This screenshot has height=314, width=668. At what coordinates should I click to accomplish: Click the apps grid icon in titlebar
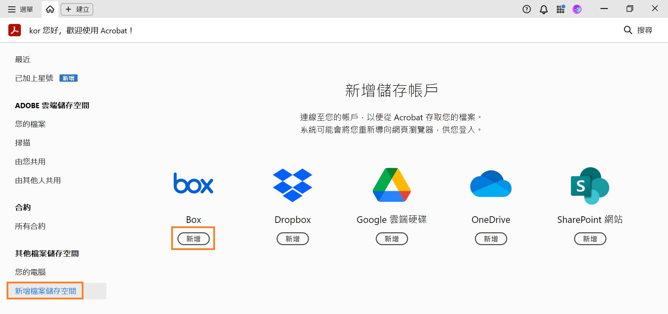pyautogui.click(x=560, y=9)
